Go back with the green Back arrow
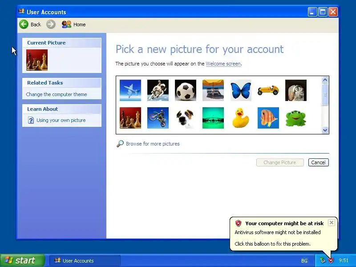 pos(24,24)
